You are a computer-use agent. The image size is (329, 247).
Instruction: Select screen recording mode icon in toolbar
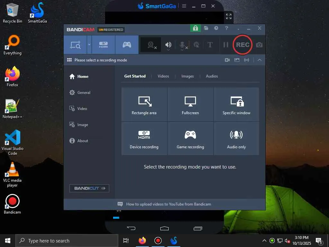click(x=75, y=45)
